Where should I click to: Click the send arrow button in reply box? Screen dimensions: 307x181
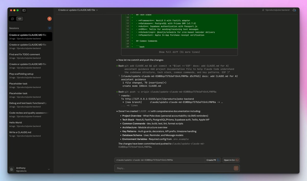[x=236, y=168]
